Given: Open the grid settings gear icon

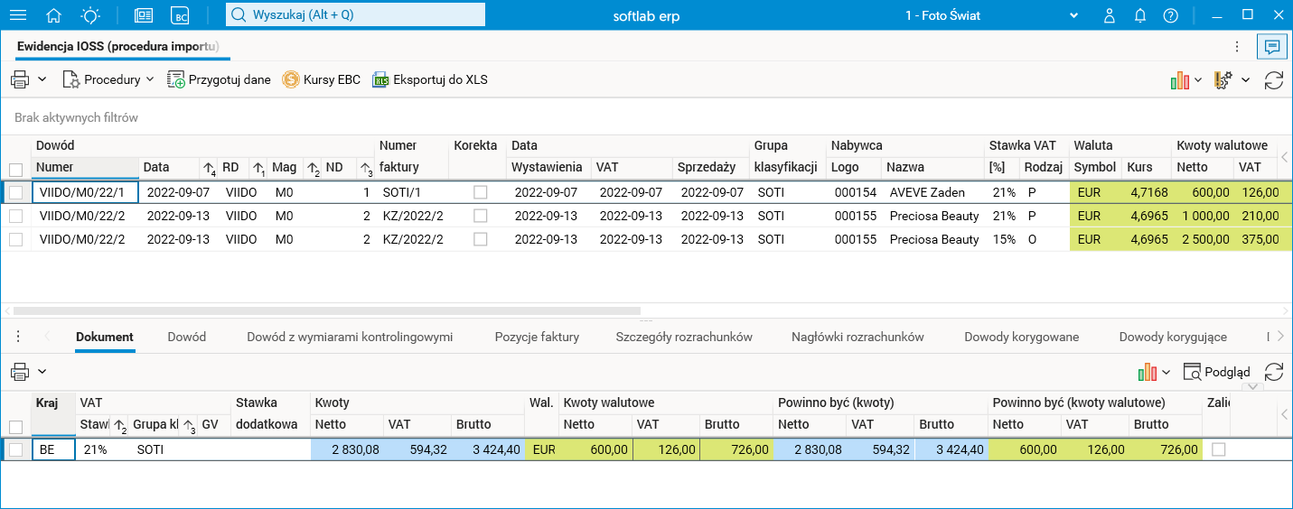Looking at the screenshot, I should point(1224,80).
